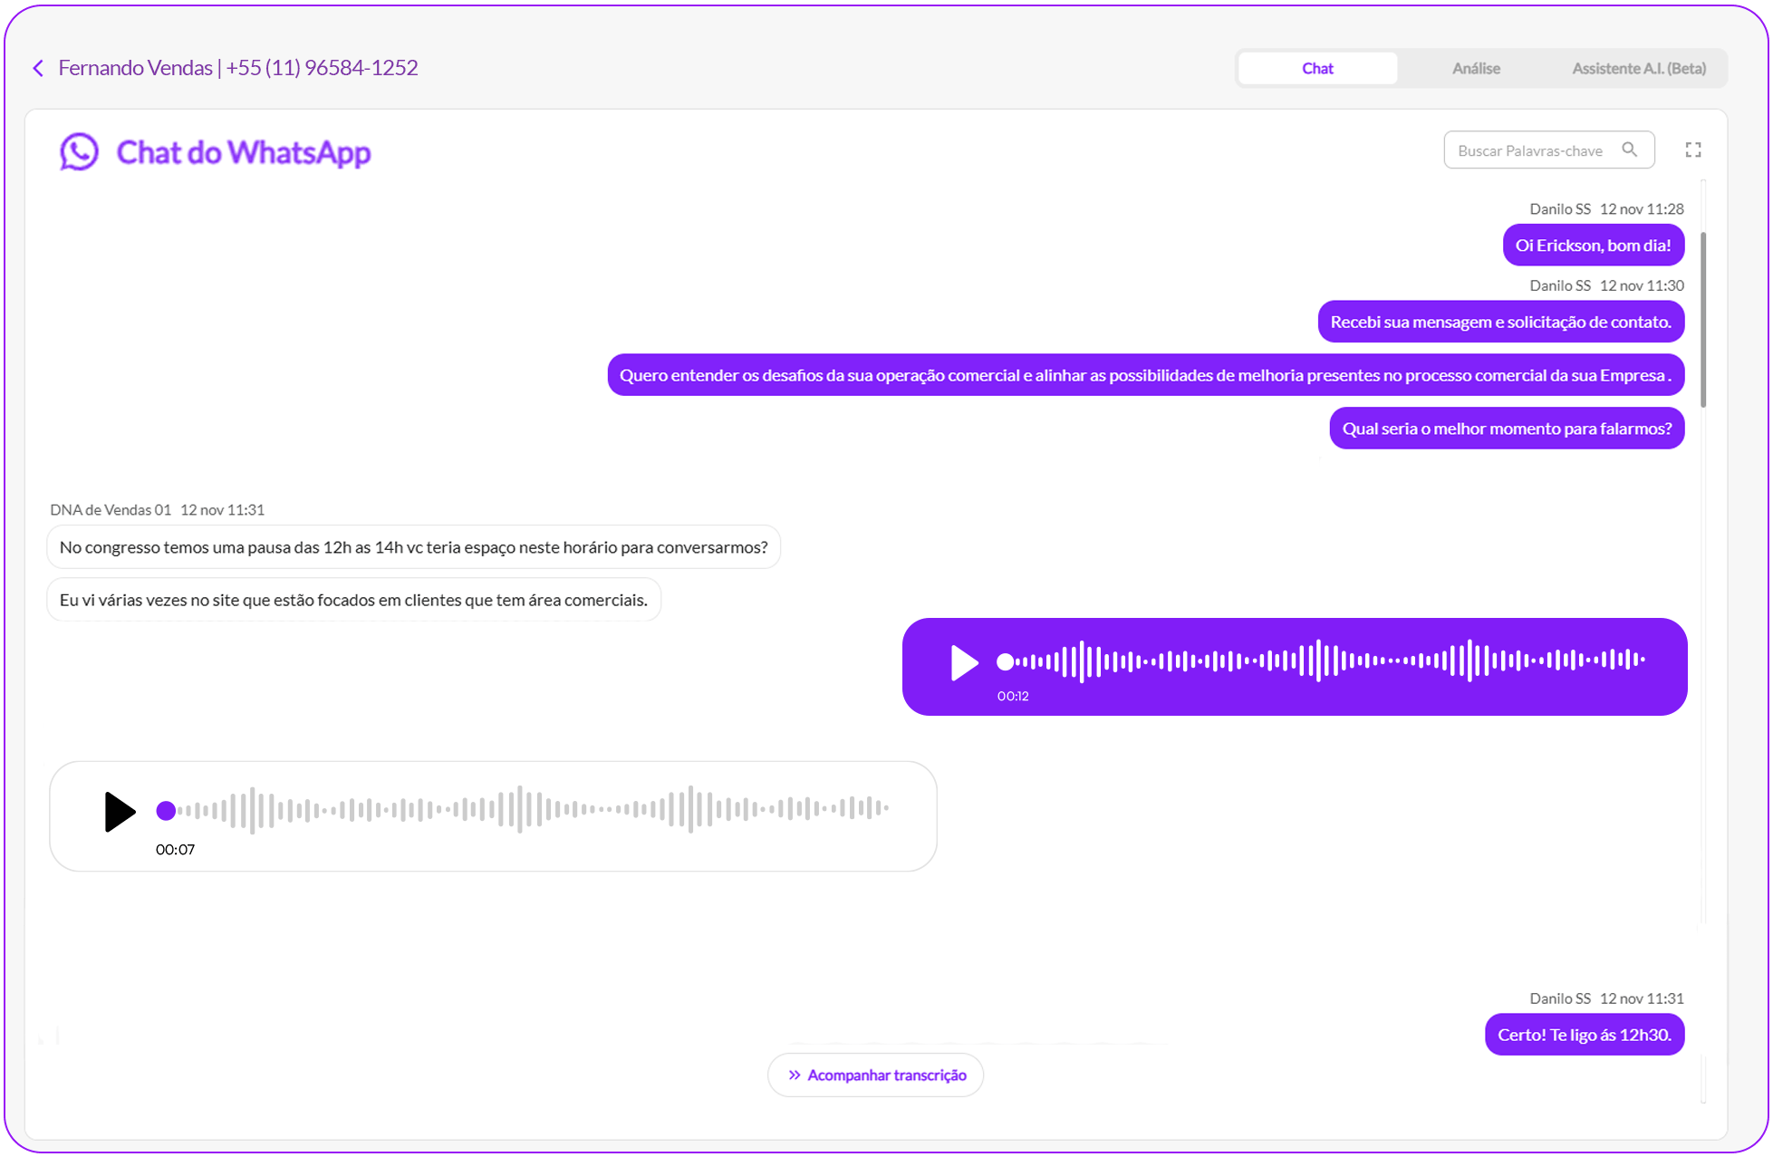Click the 'Certo! Te ligo ás 12h30.' message
This screenshot has height=1157, width=1773.
tap(1584, 1035)
